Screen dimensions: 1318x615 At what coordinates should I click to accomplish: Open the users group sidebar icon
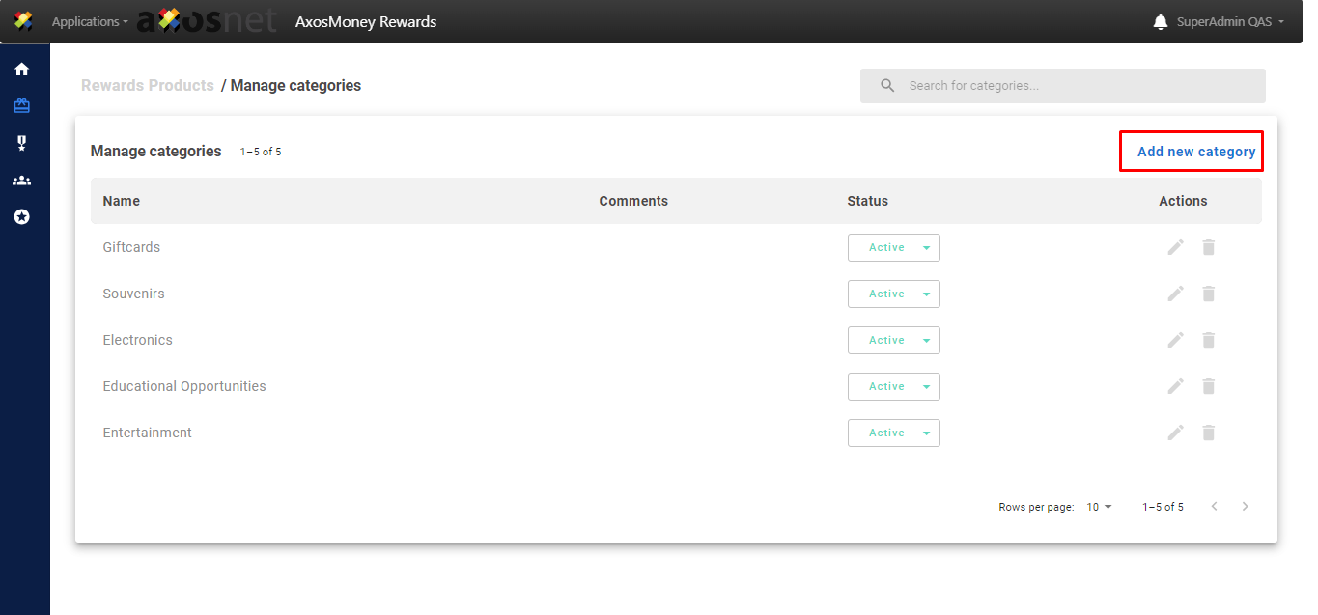pos(21,181)
